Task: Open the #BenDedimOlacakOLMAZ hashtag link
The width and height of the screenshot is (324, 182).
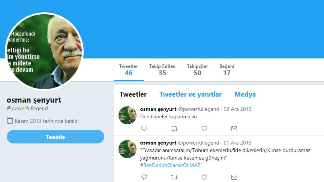Action: click(x=170, y=165)
